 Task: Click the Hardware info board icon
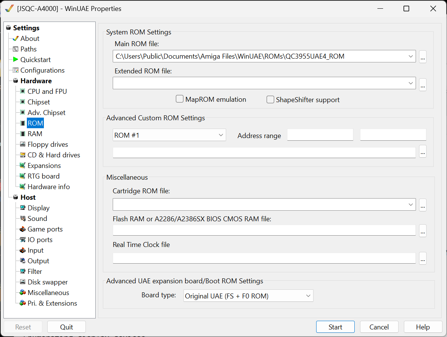(23, 186)
